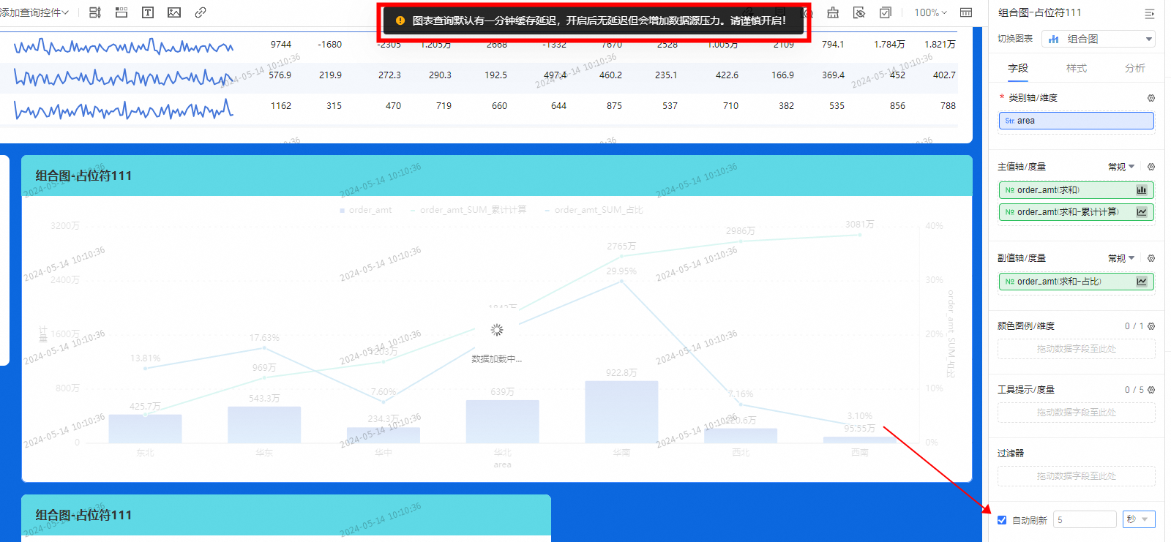Click the auto refresh interval input field
This screenshot has width=1171, height=542.
click(1084, 520)
